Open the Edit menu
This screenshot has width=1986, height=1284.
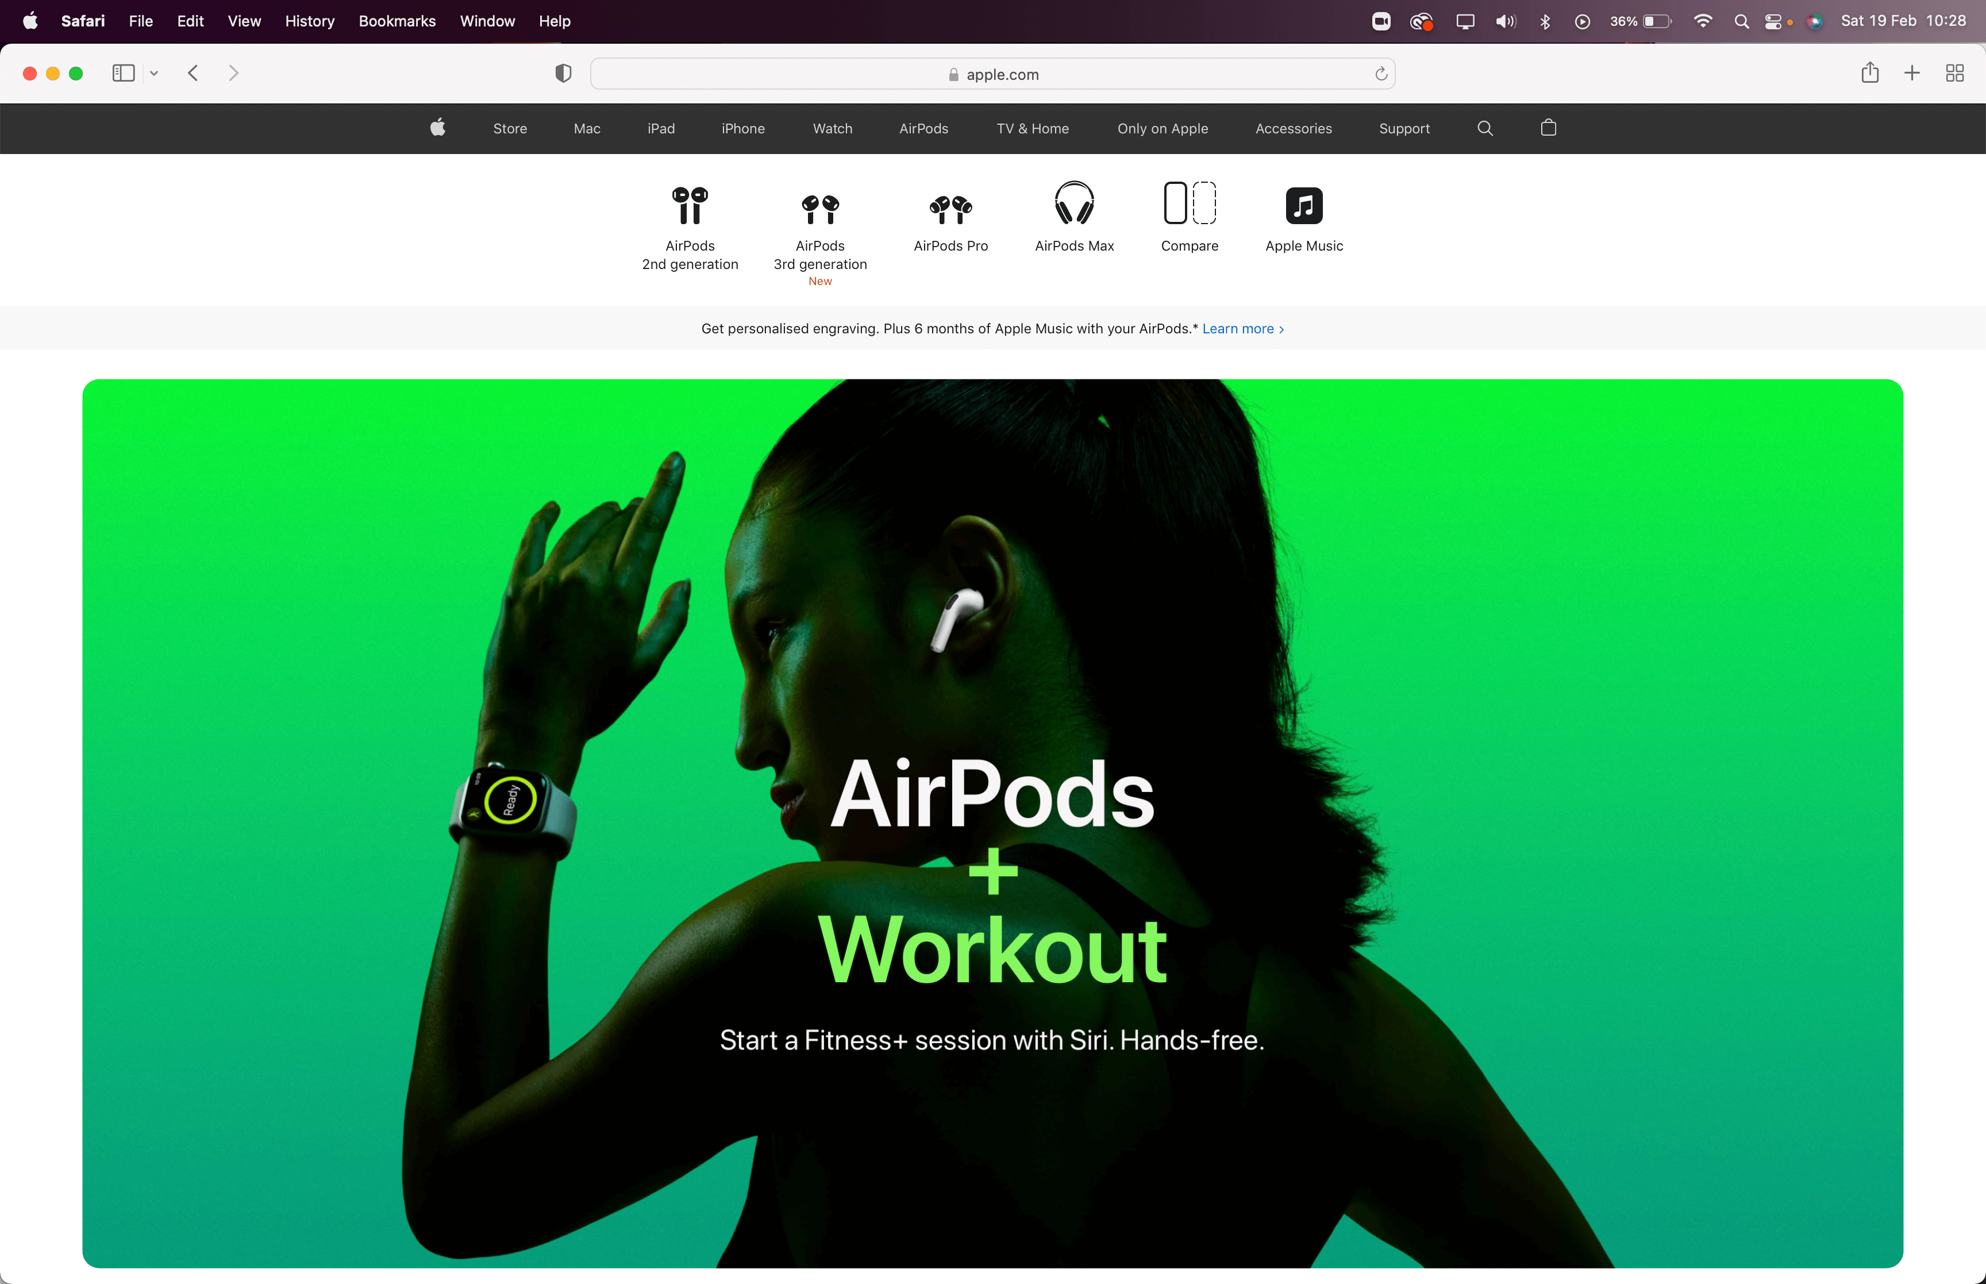click(190, 21)
